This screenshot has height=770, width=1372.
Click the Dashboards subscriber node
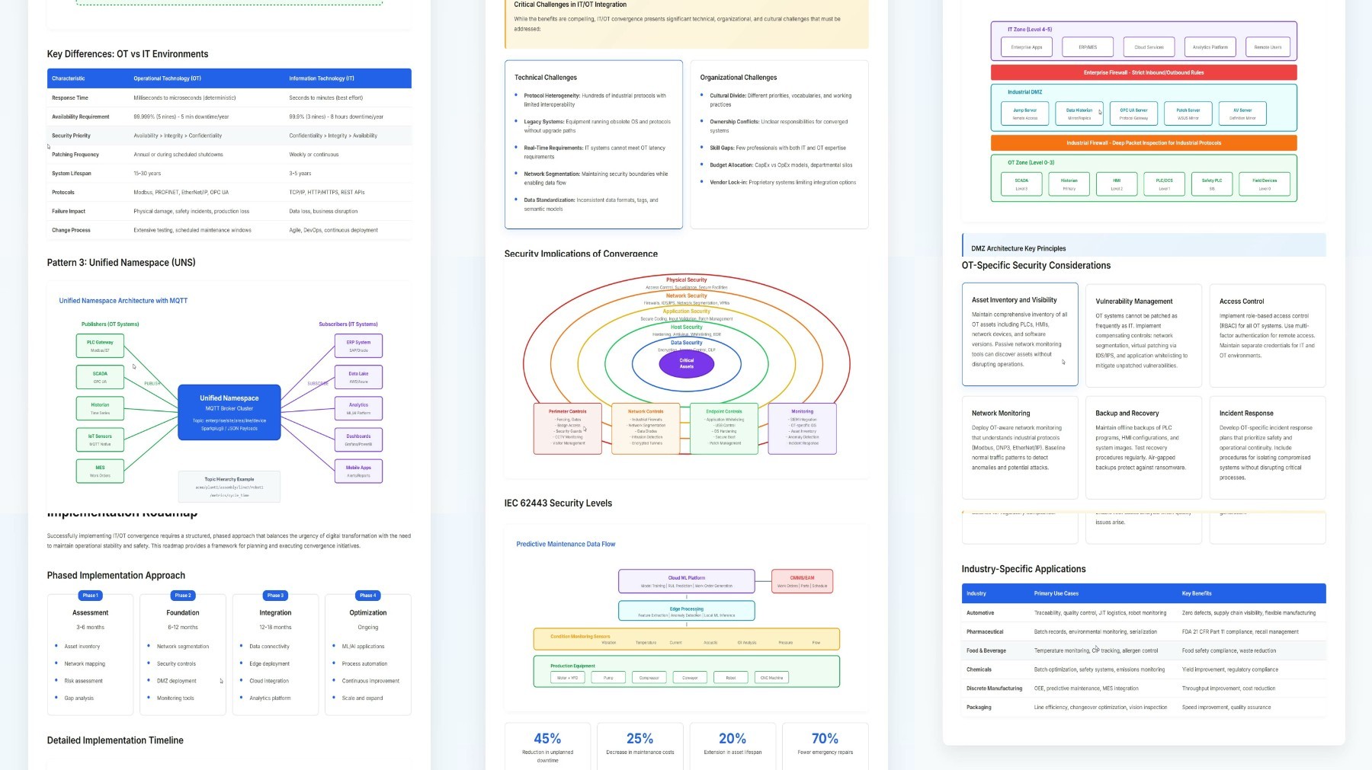[x=358, y=439]
